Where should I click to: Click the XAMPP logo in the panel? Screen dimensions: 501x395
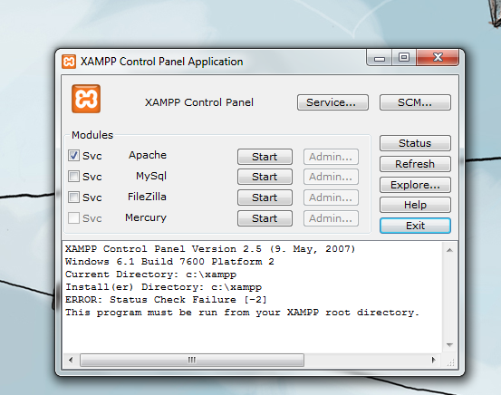[86, 99]
